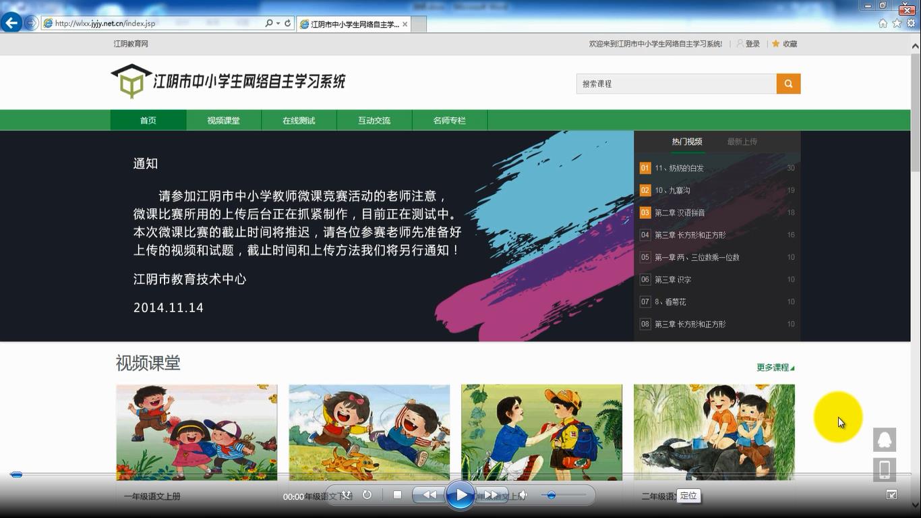Click the QQ chat floating icon
This screenshot has height=518, width=921.
coord(885,440)
